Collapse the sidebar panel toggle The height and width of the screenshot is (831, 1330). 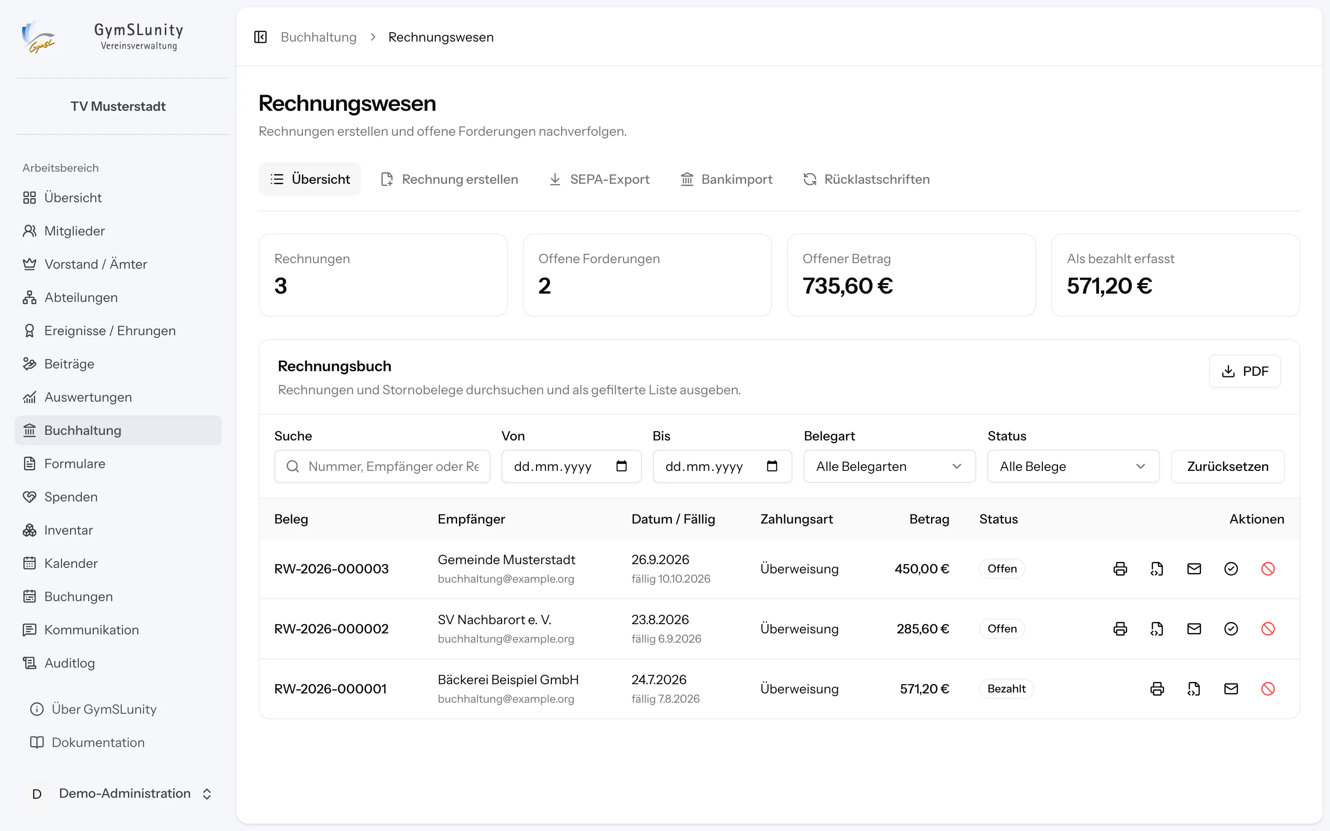tap(260, 37)
